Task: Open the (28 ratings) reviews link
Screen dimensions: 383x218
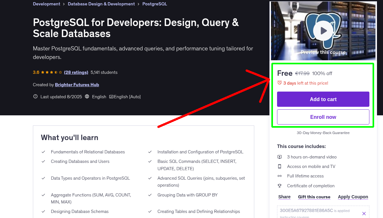Action: click(x=76, y=72)
